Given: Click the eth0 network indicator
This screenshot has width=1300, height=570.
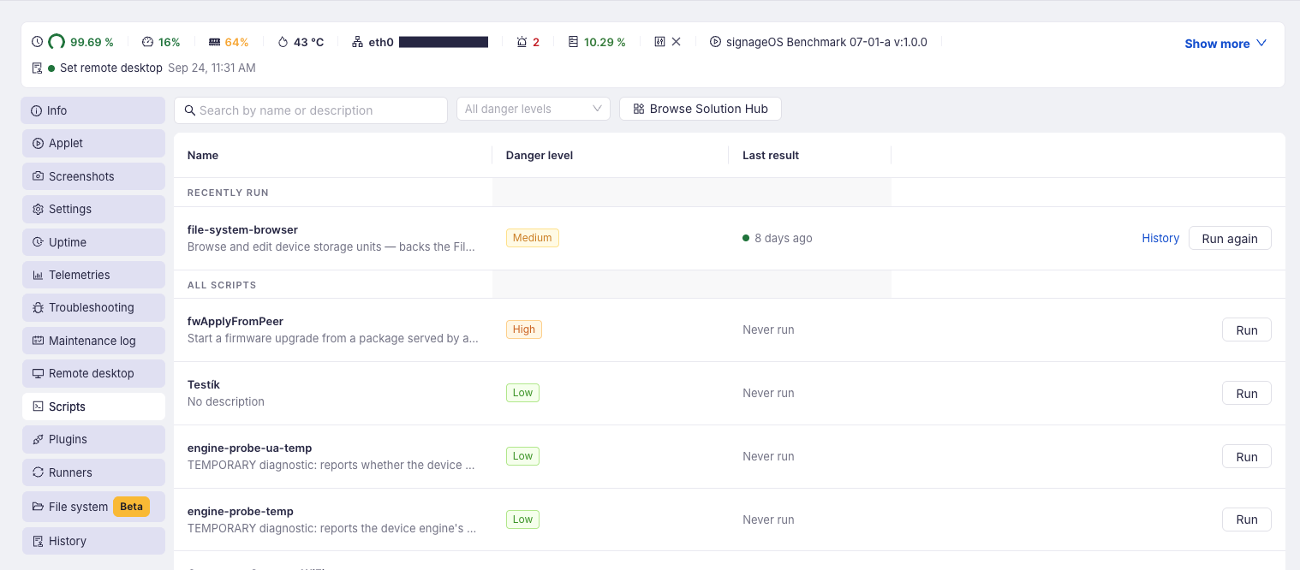Looking at the screenshot, I should click(x=420, y=42).
